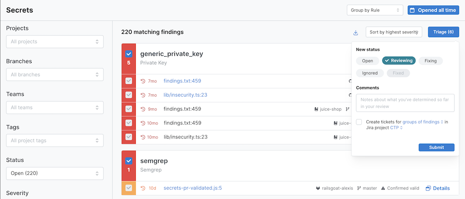465x199 pixels.
Task: Click the Details panel icon
Action: pos(428,188)
